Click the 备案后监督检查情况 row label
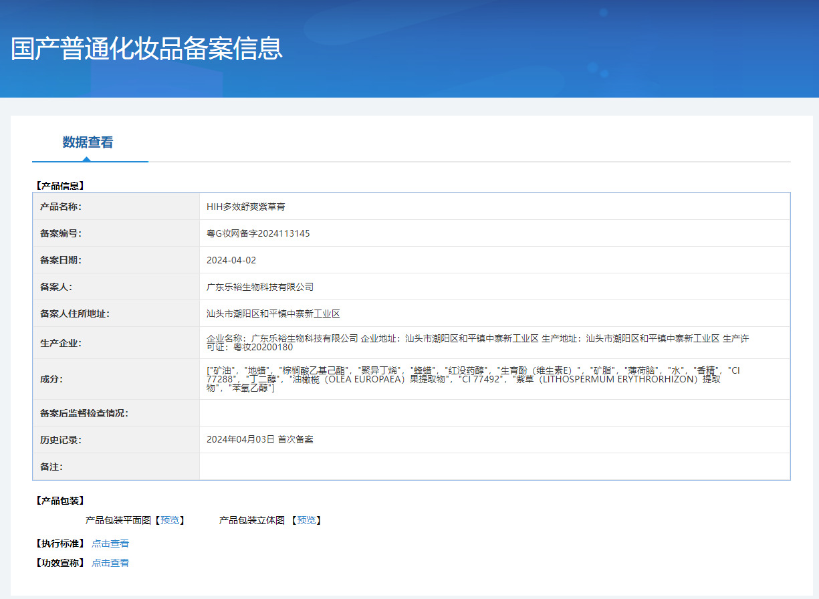The image size is (819, 599). pyautogui.click(x=84, y=413)
